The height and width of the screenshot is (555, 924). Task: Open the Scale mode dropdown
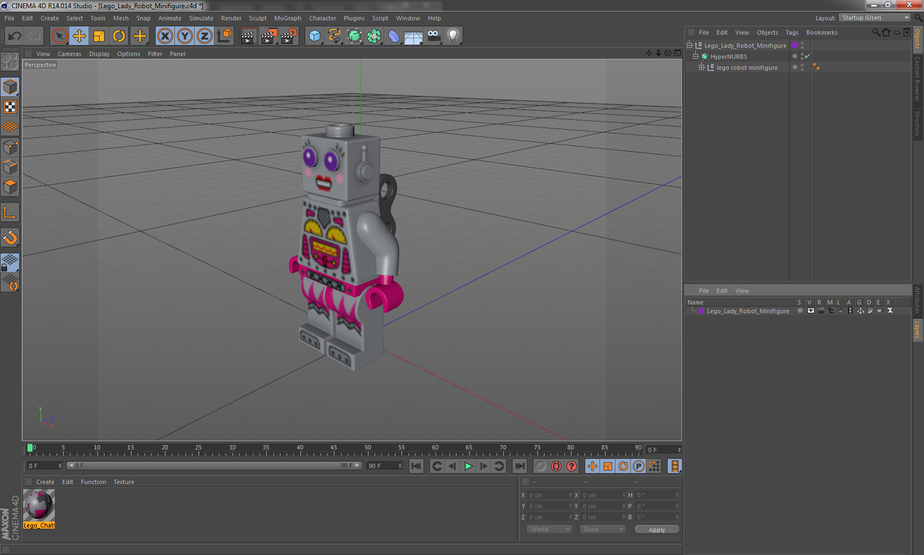coord(603,529)
